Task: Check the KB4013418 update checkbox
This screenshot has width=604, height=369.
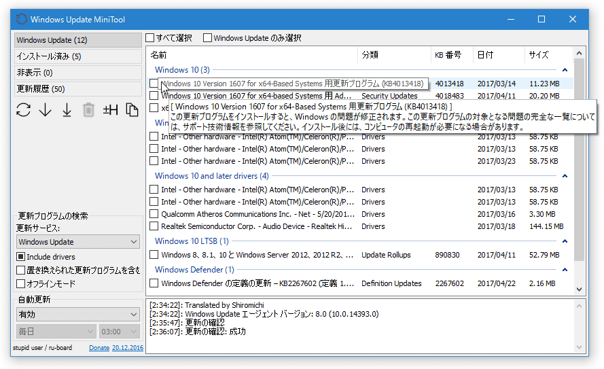Action: click(154, 83)
